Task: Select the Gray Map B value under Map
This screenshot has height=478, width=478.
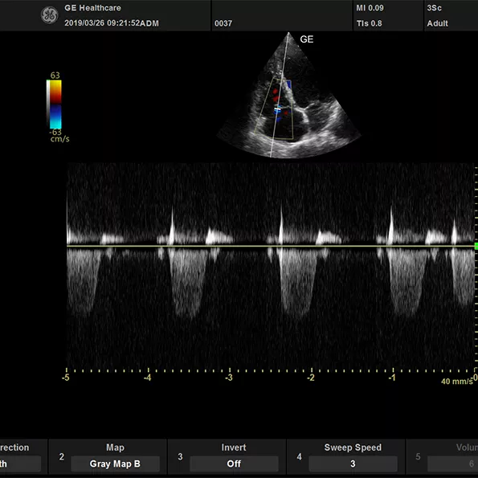Action: coord(115,464)
